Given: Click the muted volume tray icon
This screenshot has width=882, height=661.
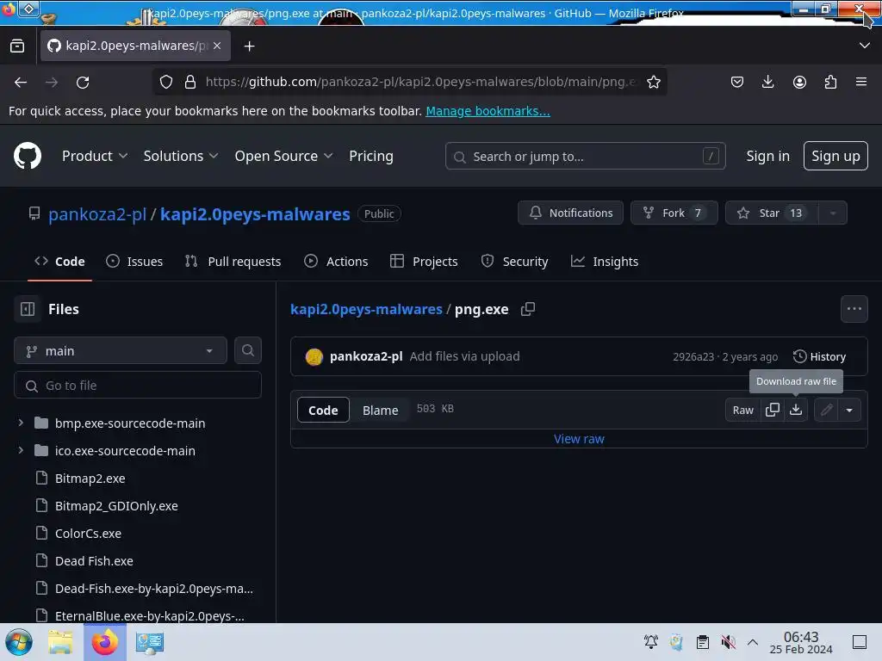Looking at the screenshot, I should [x=728, y=642].
